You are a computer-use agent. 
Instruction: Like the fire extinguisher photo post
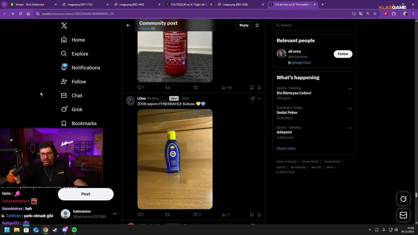[196, 87]
